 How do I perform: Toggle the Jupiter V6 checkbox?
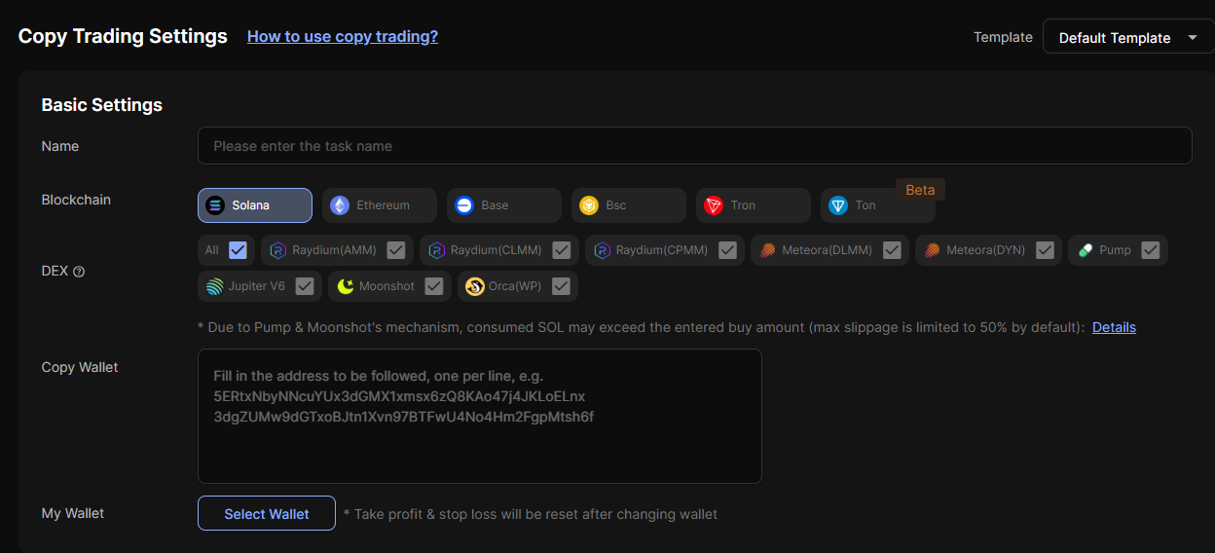pyautogui.click(x=305, y=286)
